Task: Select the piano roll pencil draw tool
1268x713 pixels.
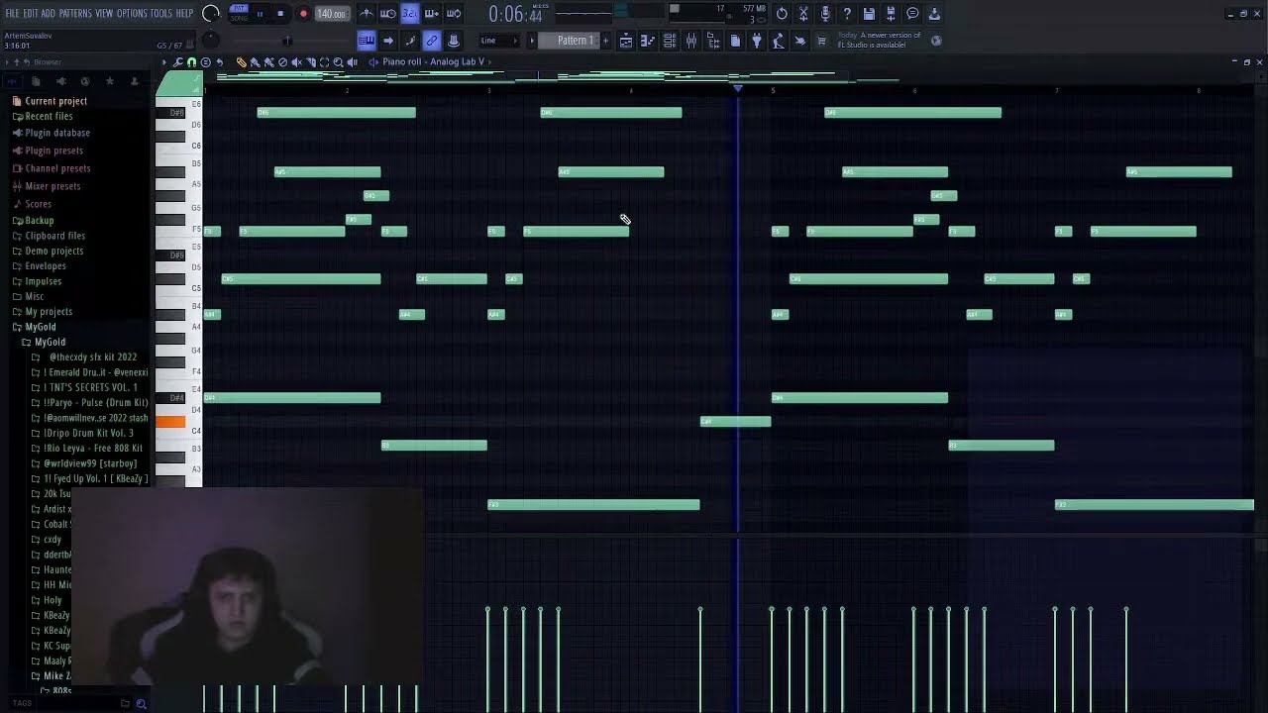Action: (x=242, y=62)
